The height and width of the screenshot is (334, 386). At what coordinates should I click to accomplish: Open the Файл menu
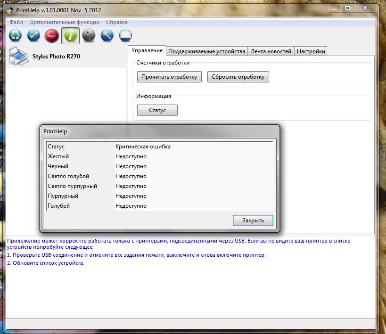click(16, 22)
